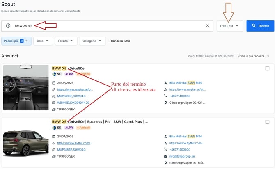Click the Ricerca search button
The image size is (275, 169).
click(260, 26)
